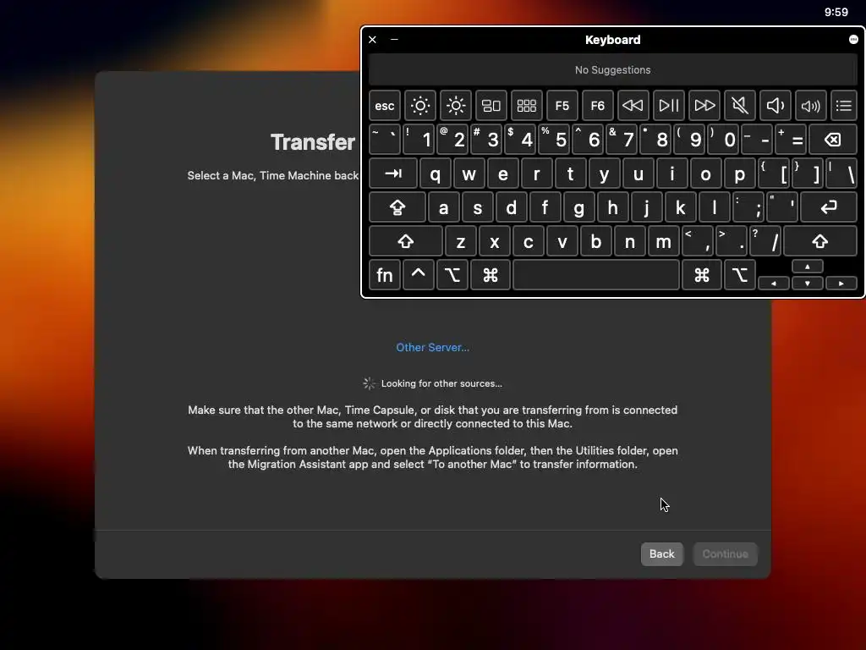Toggle the left shift key

(x=406, y=241)
